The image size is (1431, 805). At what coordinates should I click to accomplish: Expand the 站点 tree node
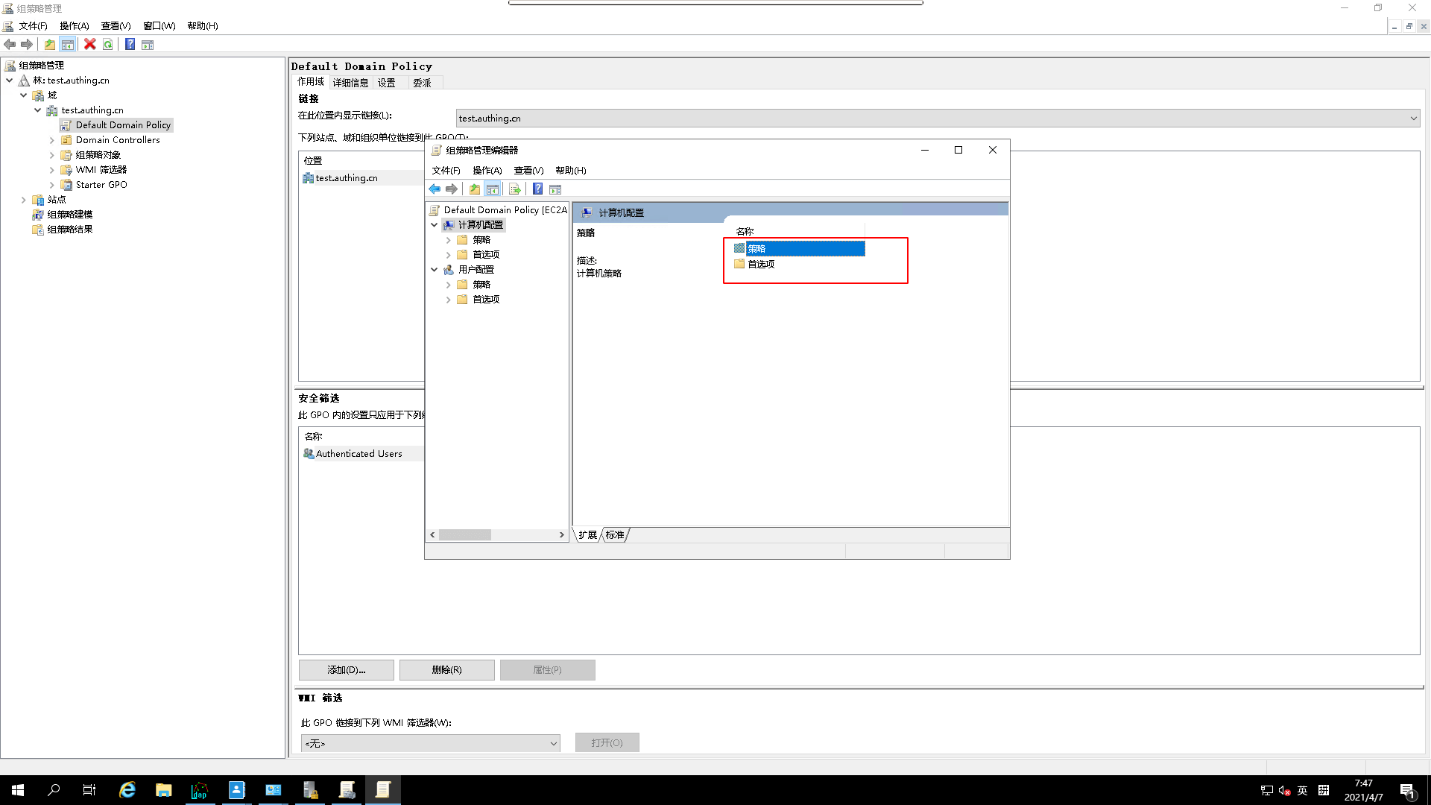(24, 200)
